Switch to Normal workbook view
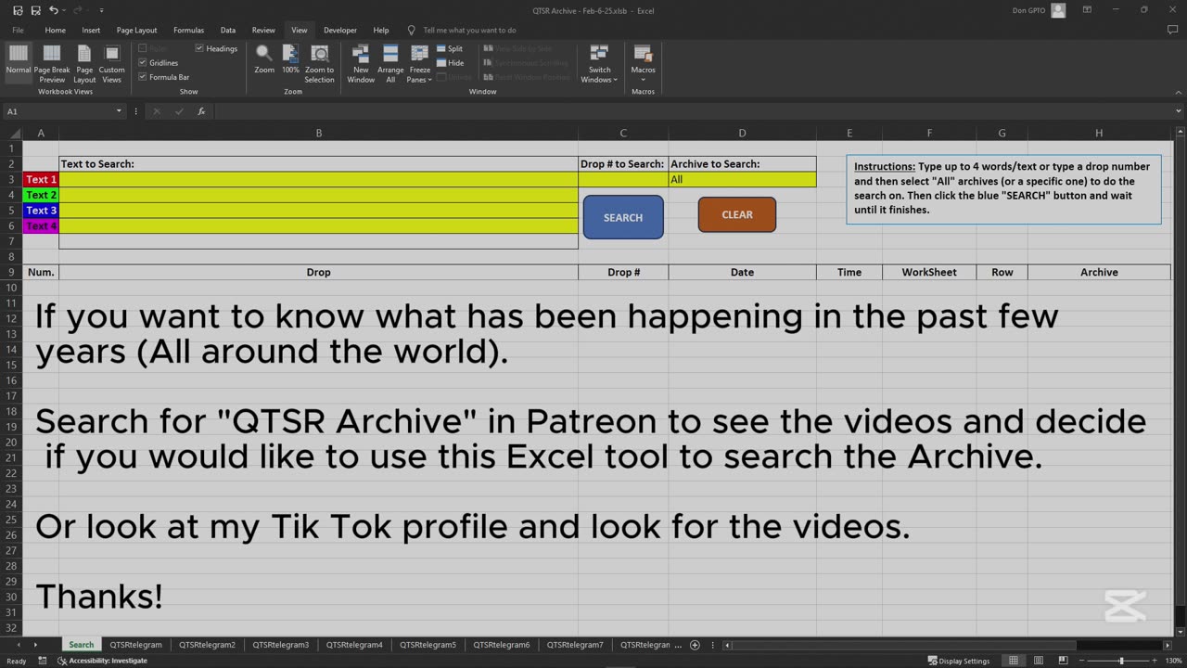The width and height of the screenshot is (1187, 668). pyautogui.click(x=19, y=63)
